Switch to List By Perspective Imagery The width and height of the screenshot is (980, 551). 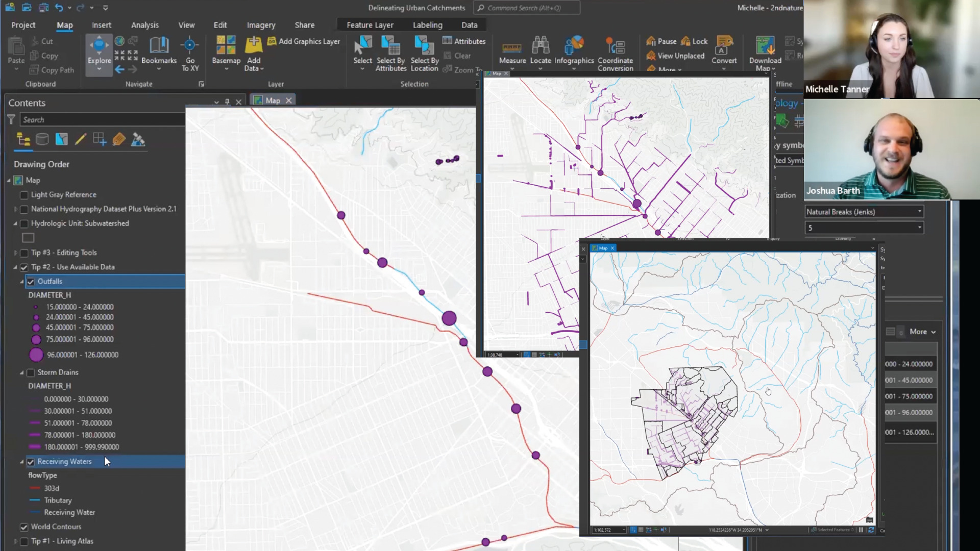[138, 139]
